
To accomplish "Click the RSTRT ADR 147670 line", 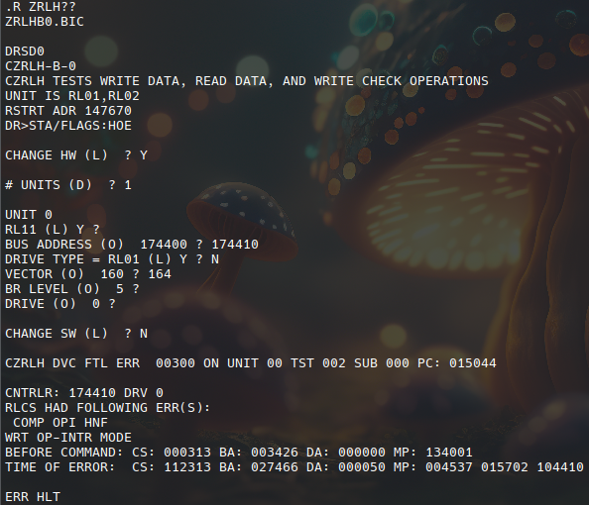I will (x=68, y=111).
